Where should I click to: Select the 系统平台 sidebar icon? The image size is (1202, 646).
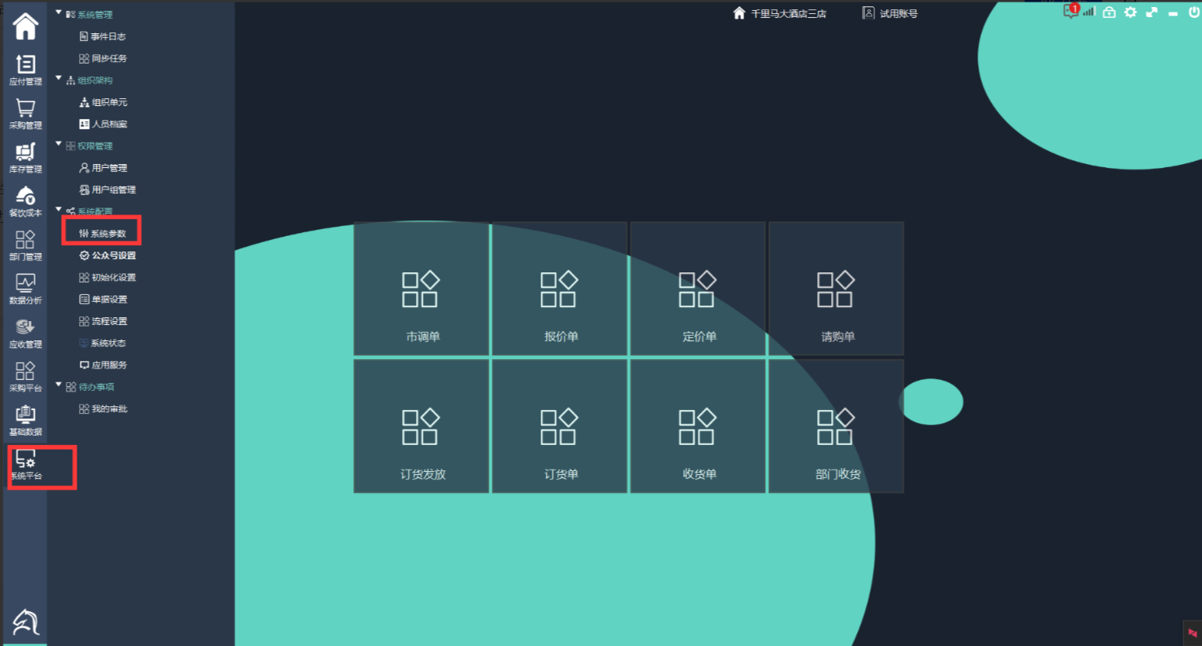(x=26, y=464)
